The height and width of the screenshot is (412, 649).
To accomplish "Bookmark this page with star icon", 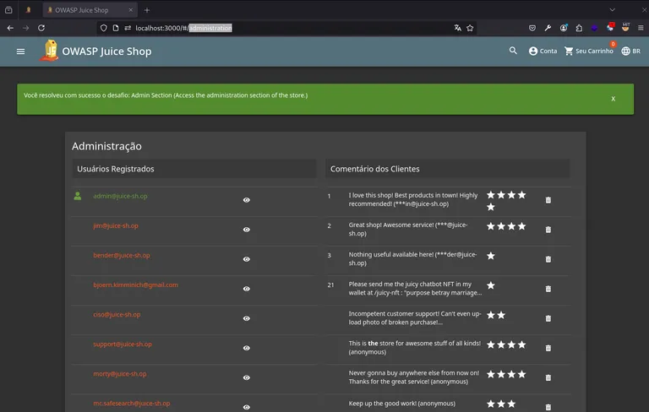I will [x=470, y=28].
